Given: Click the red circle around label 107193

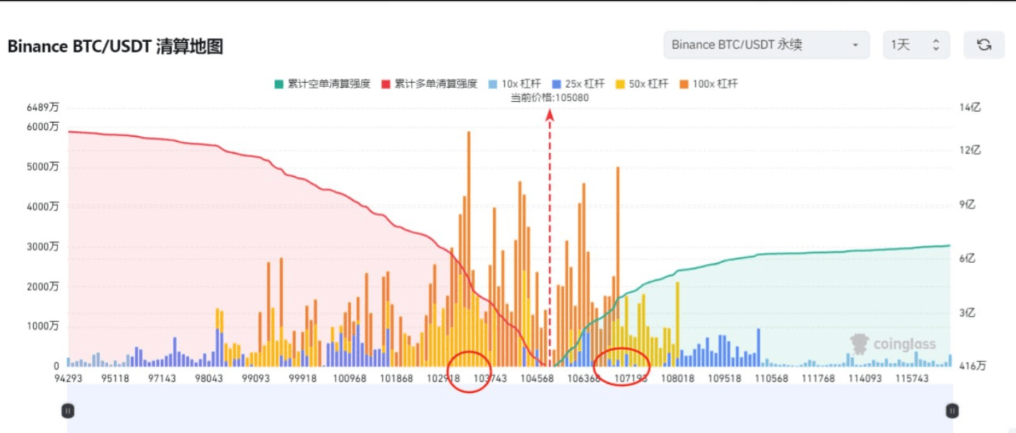Looking at the screenshot, I should 621,366.
